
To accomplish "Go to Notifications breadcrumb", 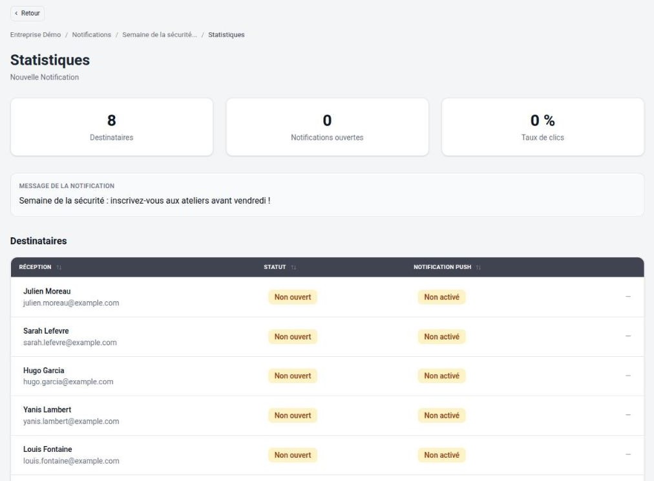I will [x=91, y=35].
